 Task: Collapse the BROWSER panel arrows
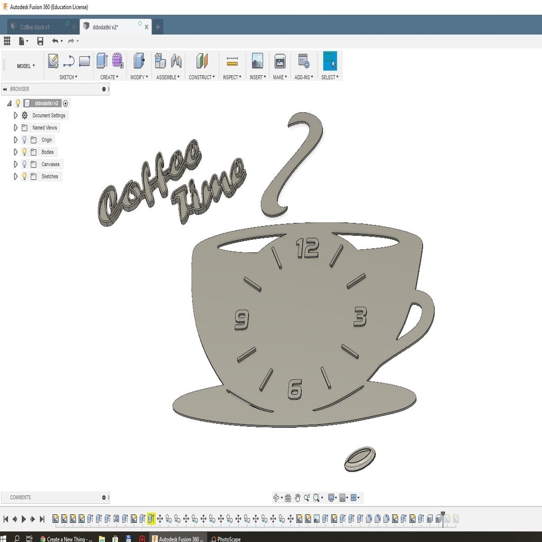coord(5,89)
